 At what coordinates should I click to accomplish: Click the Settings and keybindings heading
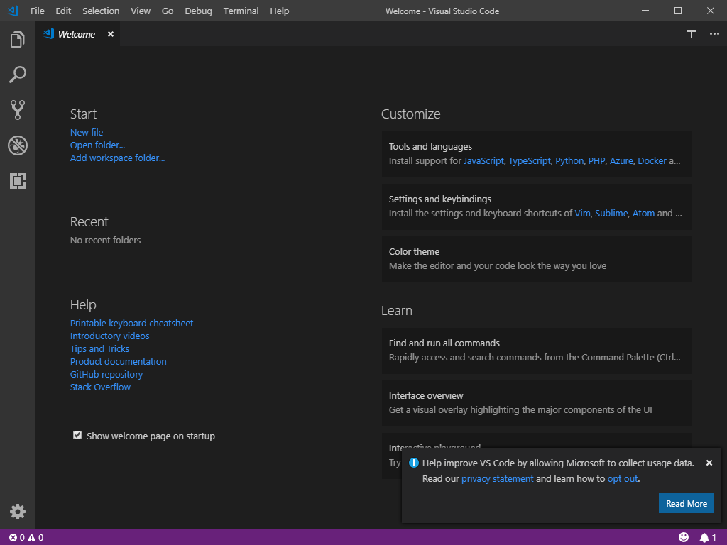point(440,199)
